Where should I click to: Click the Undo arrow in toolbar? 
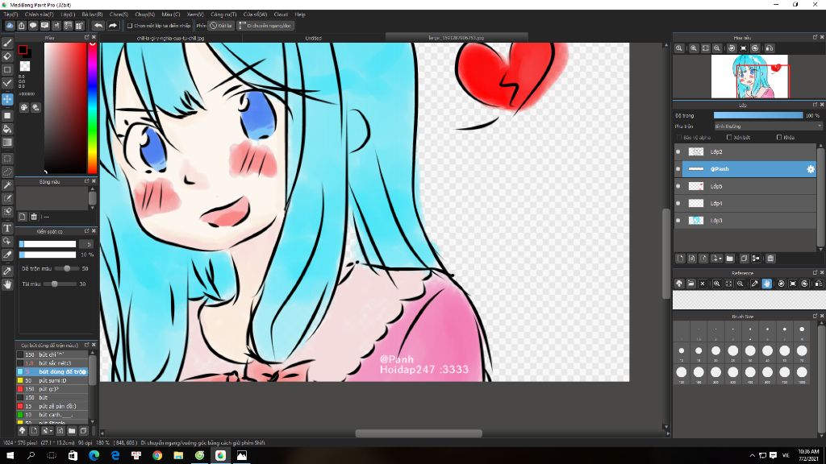[98, 25]
